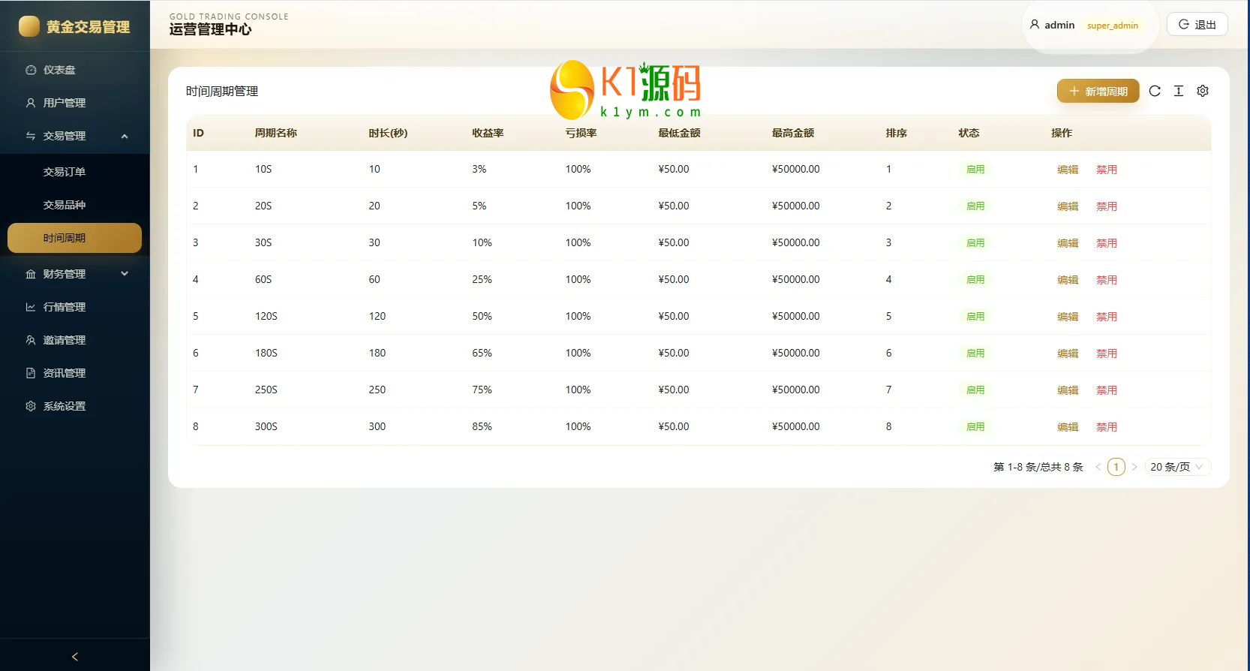Click the refresh table icon
The height and width of the screenshot is (671, 1250).
(x=1155, y=91)
